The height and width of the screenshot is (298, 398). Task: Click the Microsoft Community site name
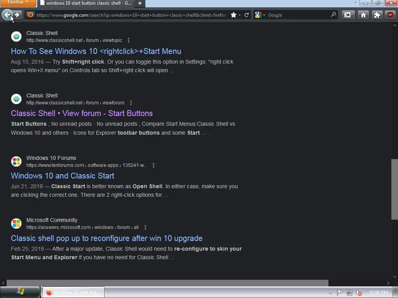click(52, 220)
